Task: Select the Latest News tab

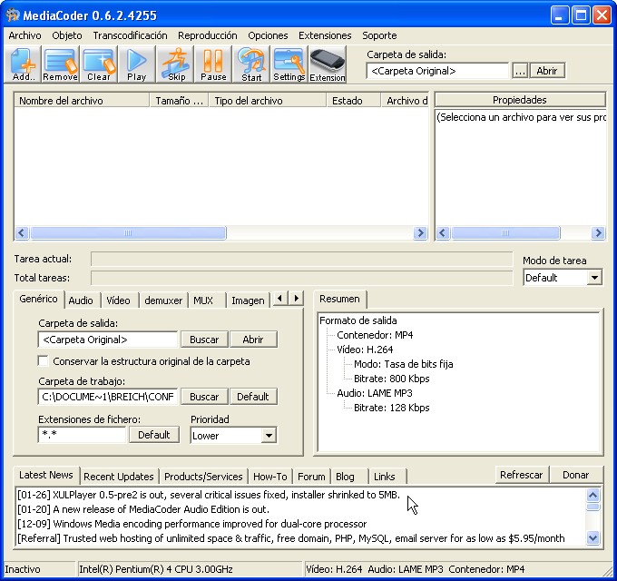Action: pyautogui.click(x=46, y=475)
